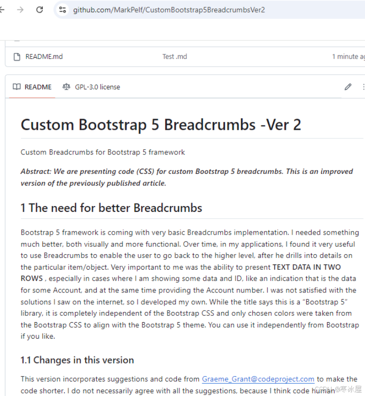Image resolution: width=365 pixels, height=396 pixels.
Task: Open the README.md file link
Action: [44, 56]
